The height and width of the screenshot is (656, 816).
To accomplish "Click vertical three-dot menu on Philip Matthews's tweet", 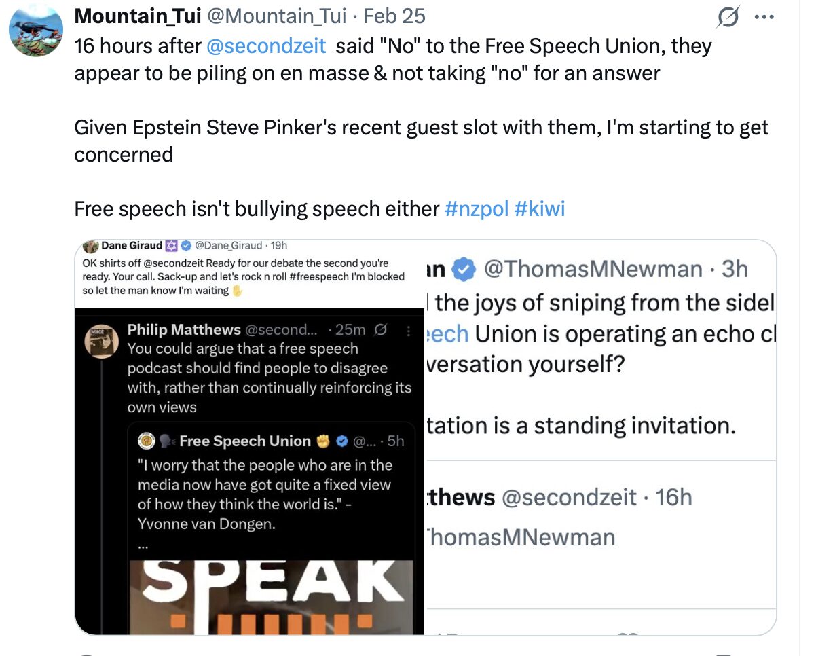I will 408,330.
